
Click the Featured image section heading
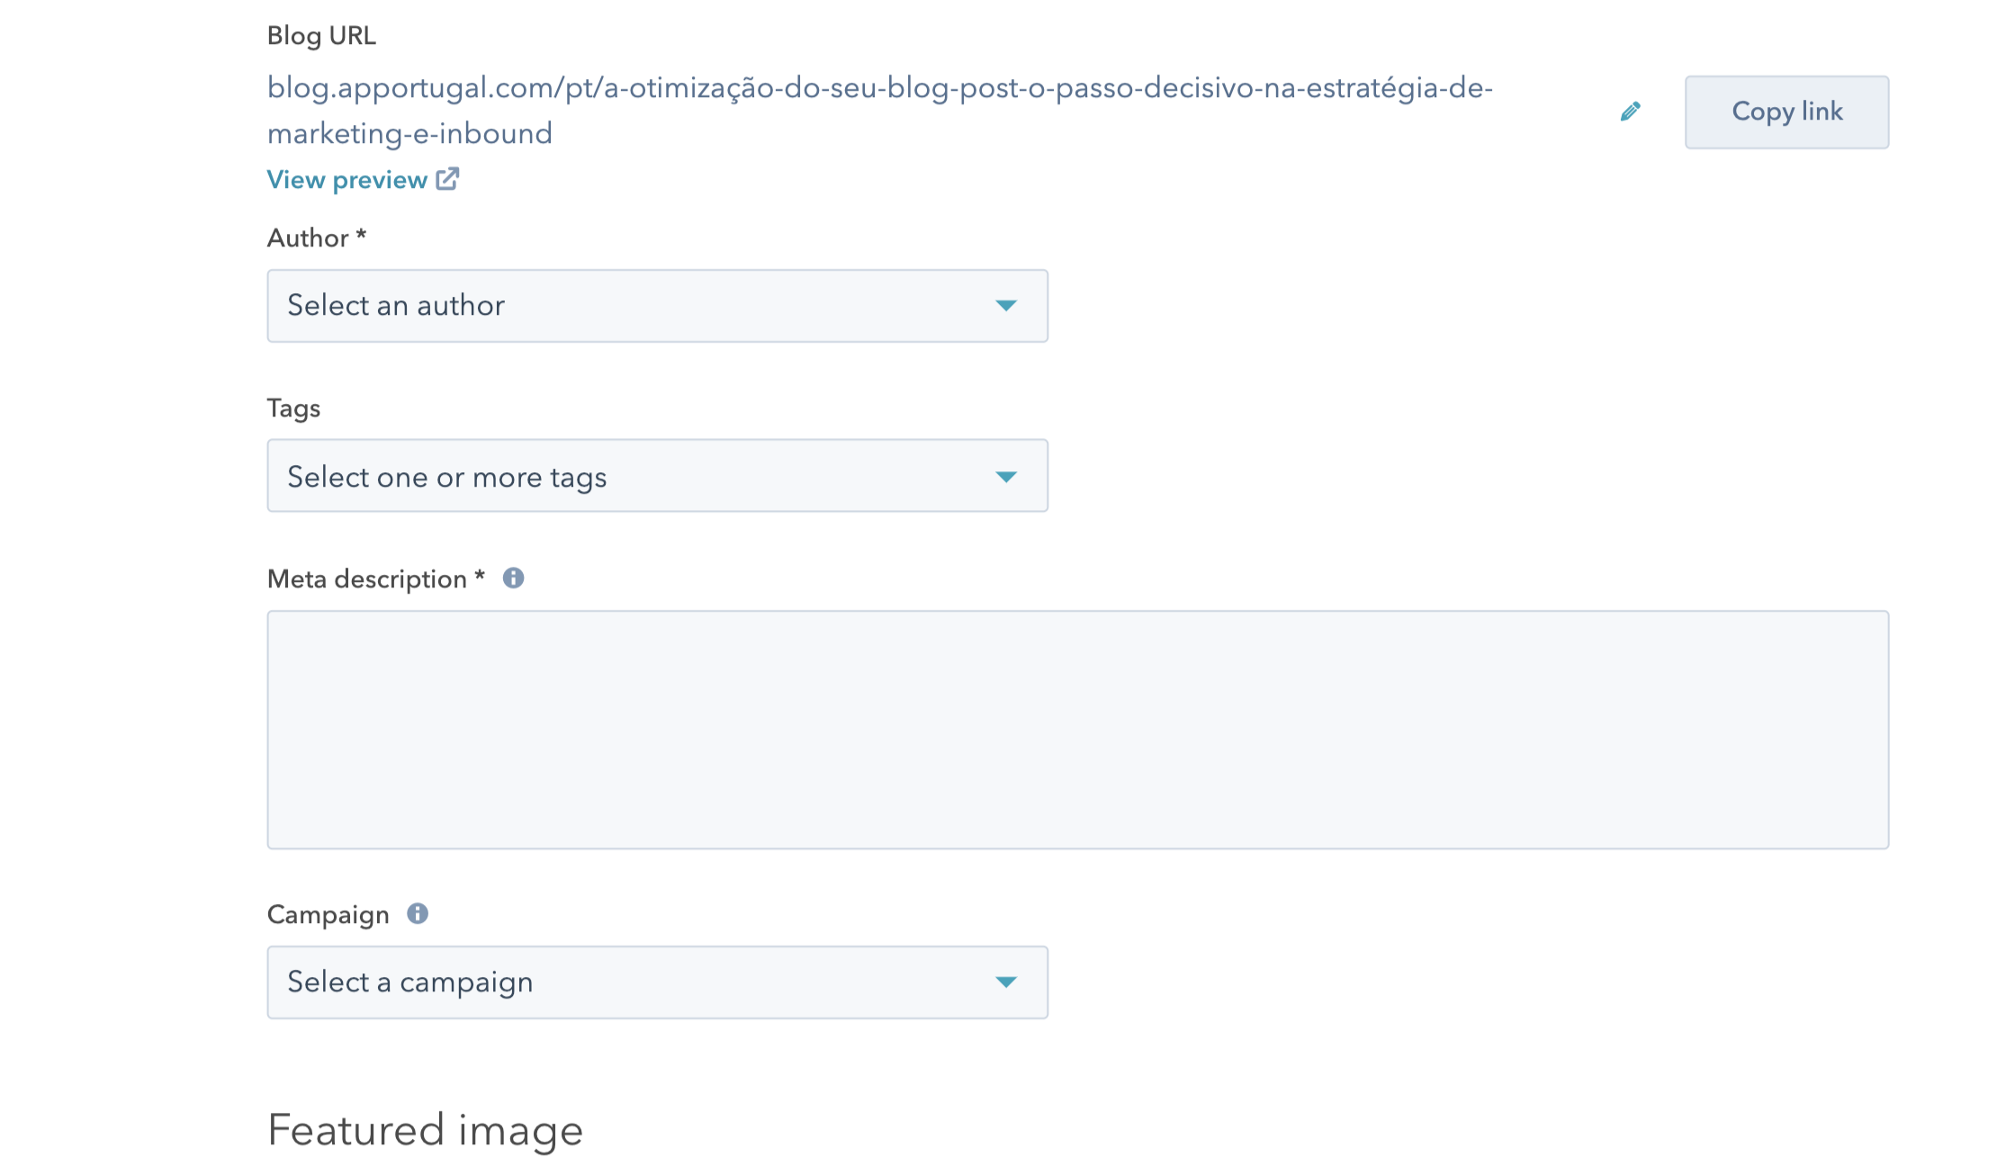pos(425,1130)
